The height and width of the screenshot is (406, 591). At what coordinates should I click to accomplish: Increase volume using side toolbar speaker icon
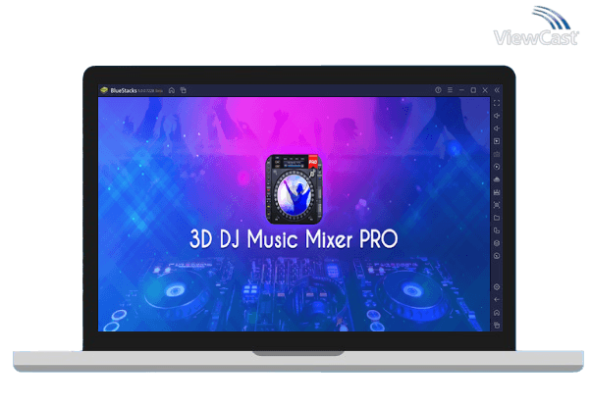[x=497, y=116]
